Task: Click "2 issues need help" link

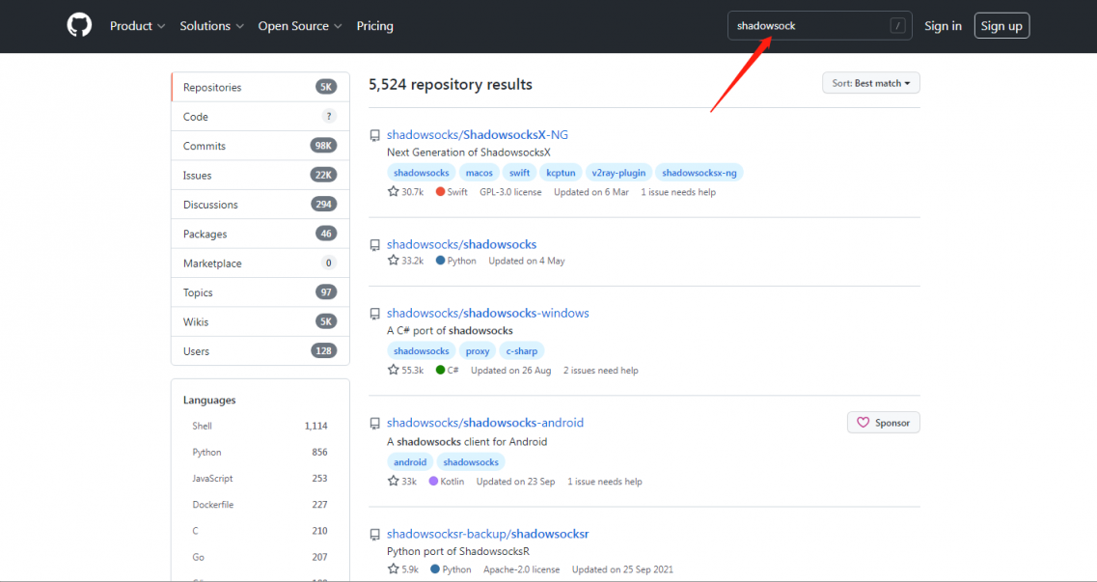Action: pyautogui.click(x=601, y=370)
